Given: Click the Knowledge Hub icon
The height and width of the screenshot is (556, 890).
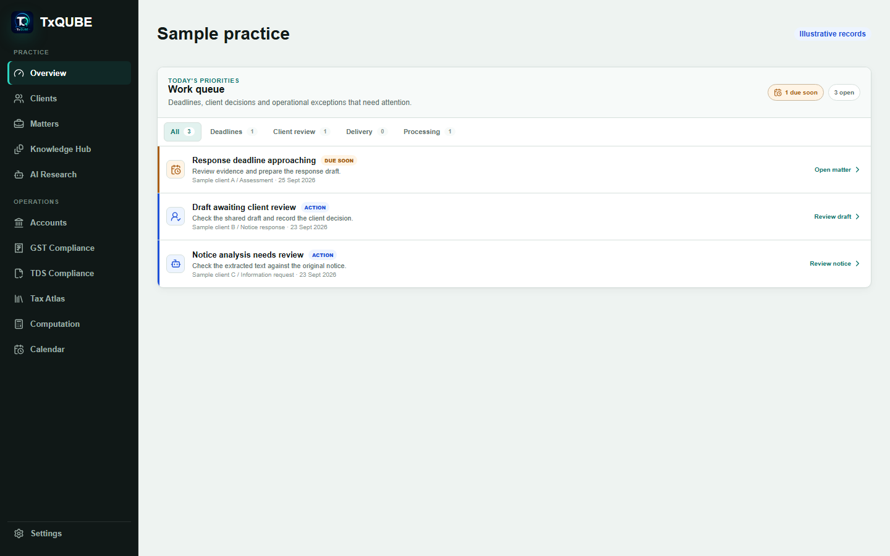Looking at the screenshot, I should tap(19, 149).
